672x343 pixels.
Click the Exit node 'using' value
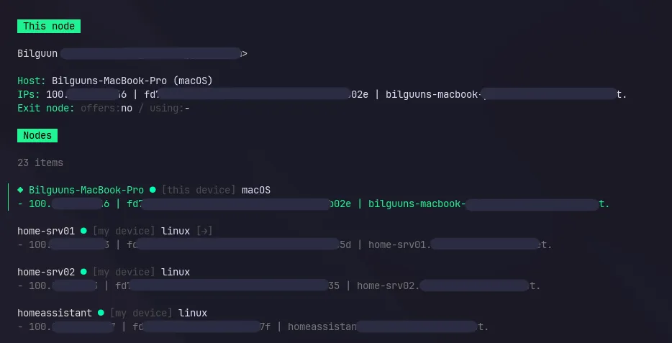(x=186, y=108)
